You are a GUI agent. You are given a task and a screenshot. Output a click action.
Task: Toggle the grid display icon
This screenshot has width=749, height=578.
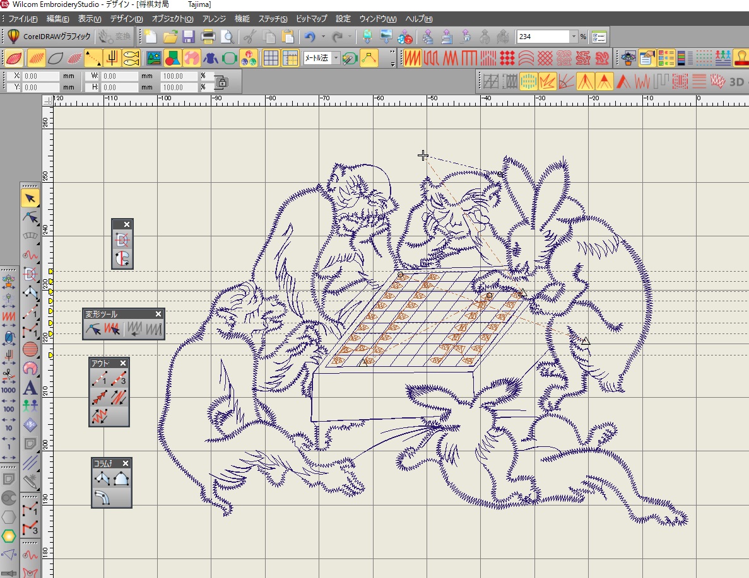point(271,58)
